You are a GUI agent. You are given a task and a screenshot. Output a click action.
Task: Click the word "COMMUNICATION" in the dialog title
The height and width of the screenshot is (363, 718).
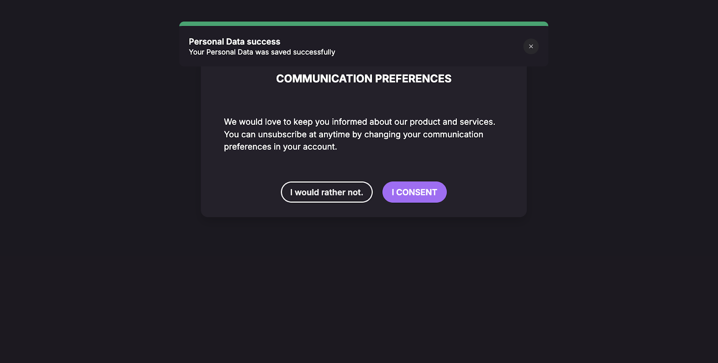coord(324,79)
